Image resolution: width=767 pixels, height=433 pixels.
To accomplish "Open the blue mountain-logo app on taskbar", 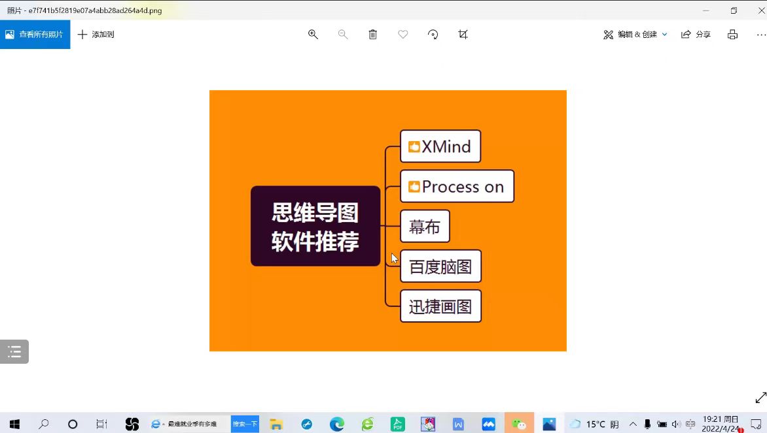I will coord(488,425).
